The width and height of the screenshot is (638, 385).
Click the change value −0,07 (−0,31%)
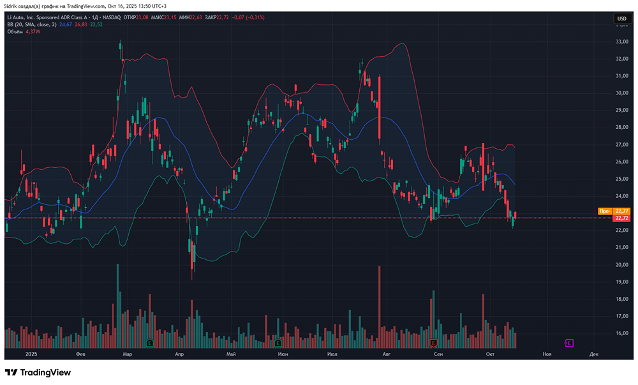point(248,17)
